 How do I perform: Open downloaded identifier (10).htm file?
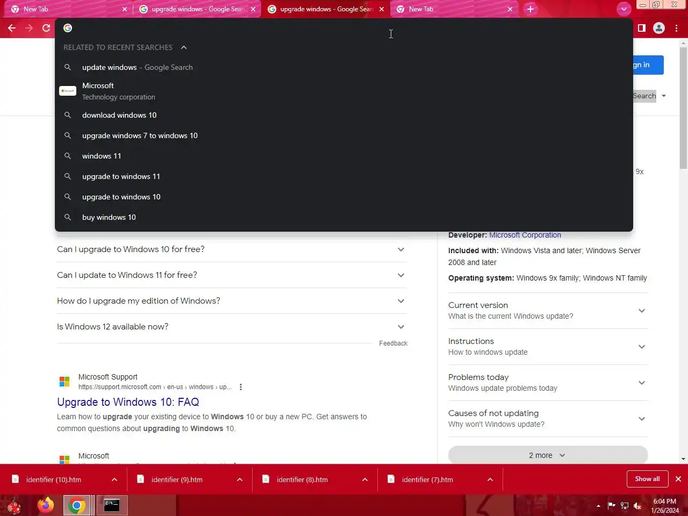[x=54, y=479]
